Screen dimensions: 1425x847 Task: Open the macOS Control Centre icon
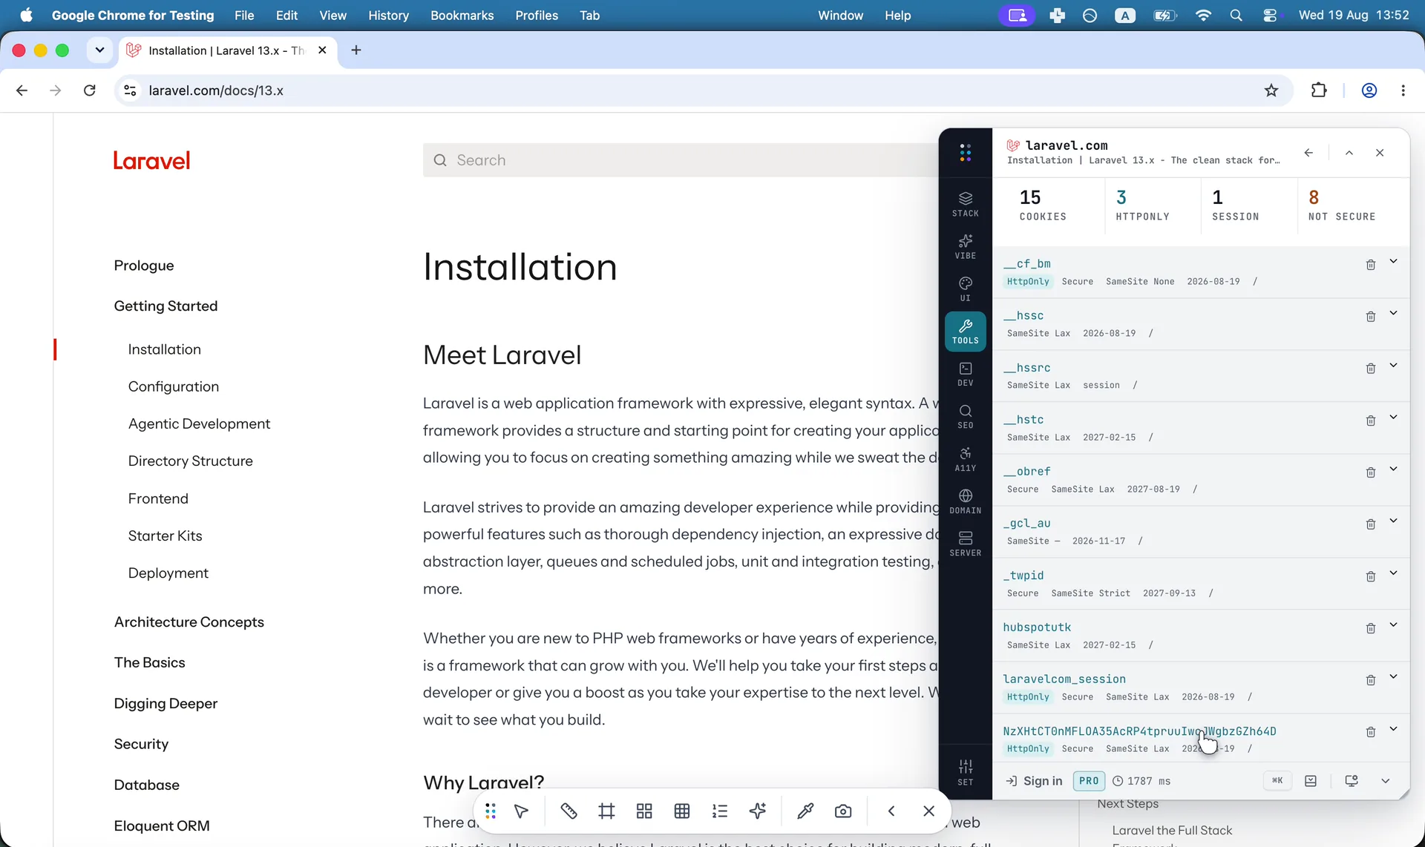point(1270,16)
